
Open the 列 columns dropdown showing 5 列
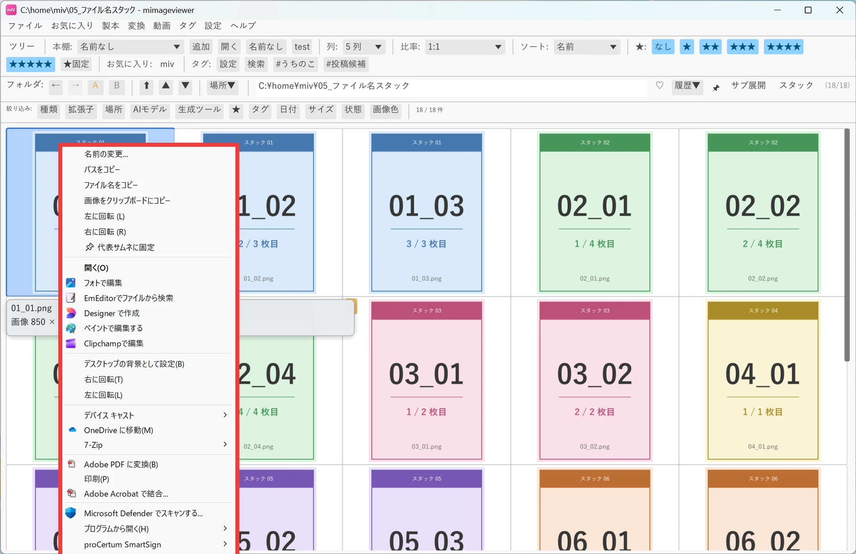coord(364,47)
